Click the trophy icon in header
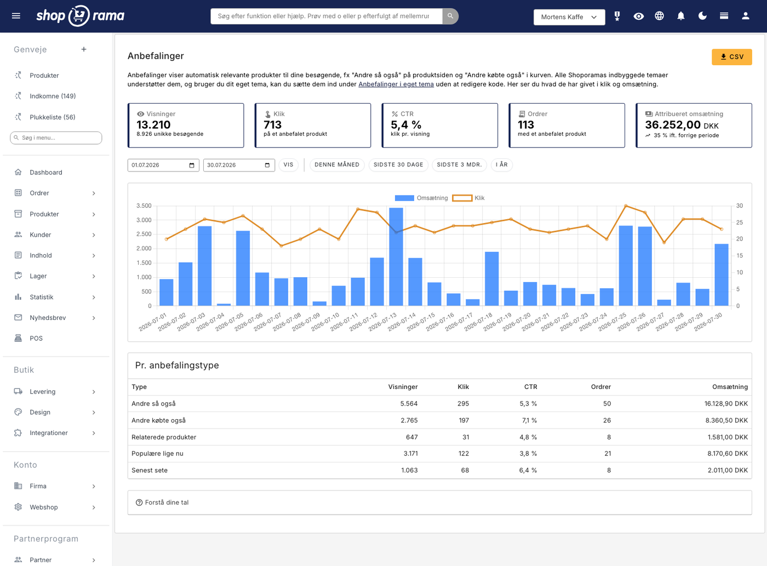767x566 pixels. click(x=617, y=16)
